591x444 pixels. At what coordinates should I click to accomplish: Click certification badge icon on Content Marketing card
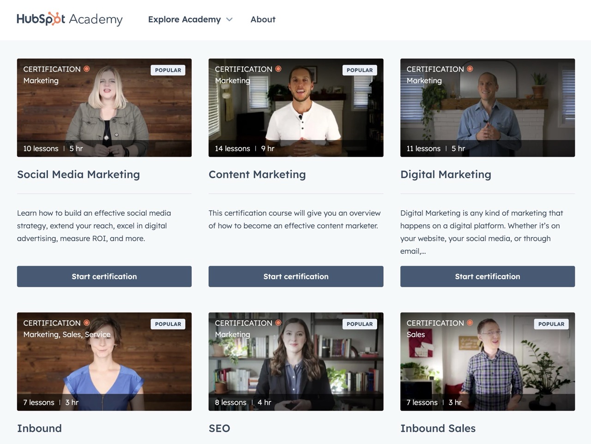pos(278,69)
